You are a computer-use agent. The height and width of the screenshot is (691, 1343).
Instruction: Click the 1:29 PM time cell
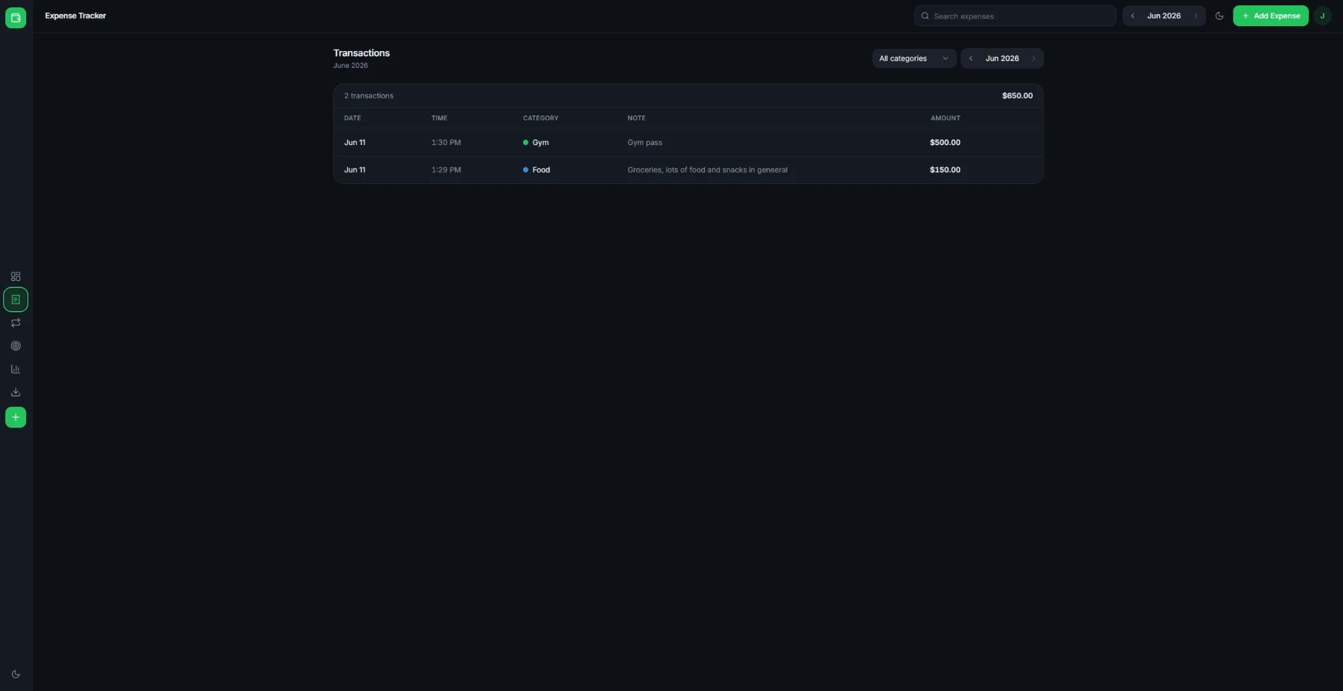(x=446, y=170)
